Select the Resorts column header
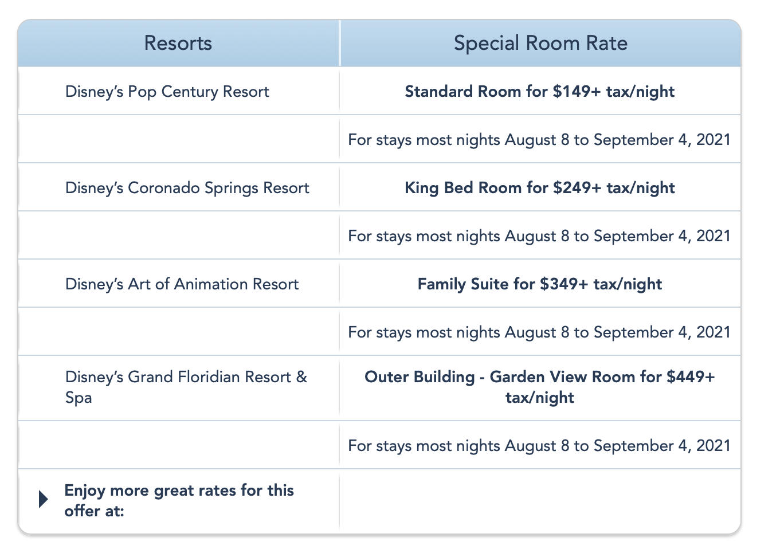 pyautogui.click(x=178, y=44)
